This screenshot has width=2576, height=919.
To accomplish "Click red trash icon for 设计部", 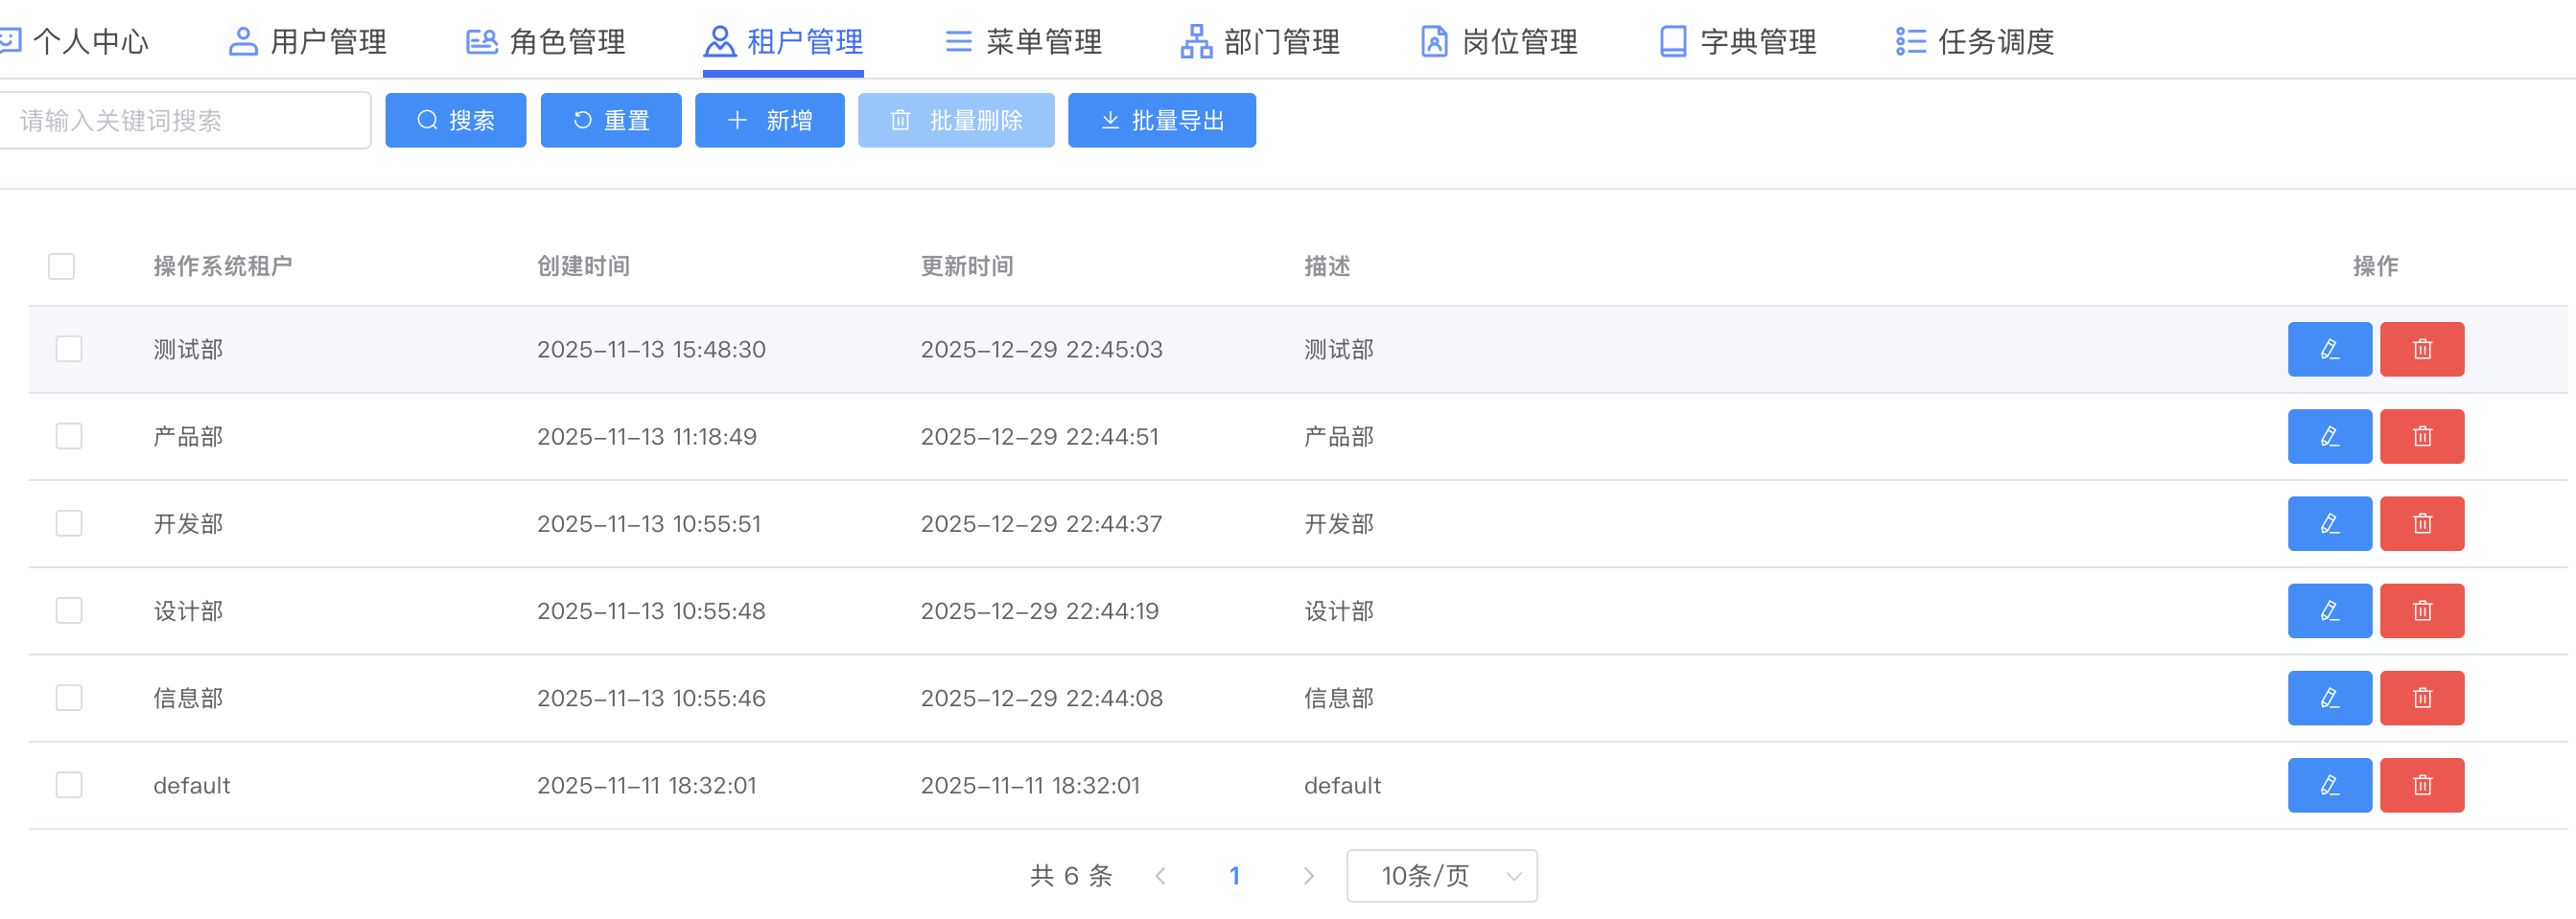I will [x=2421, y=610].
